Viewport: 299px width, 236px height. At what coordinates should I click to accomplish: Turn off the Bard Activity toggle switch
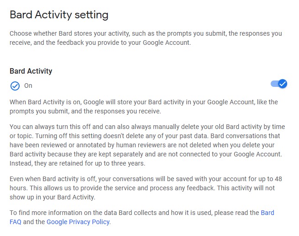(x=279, y=84)
